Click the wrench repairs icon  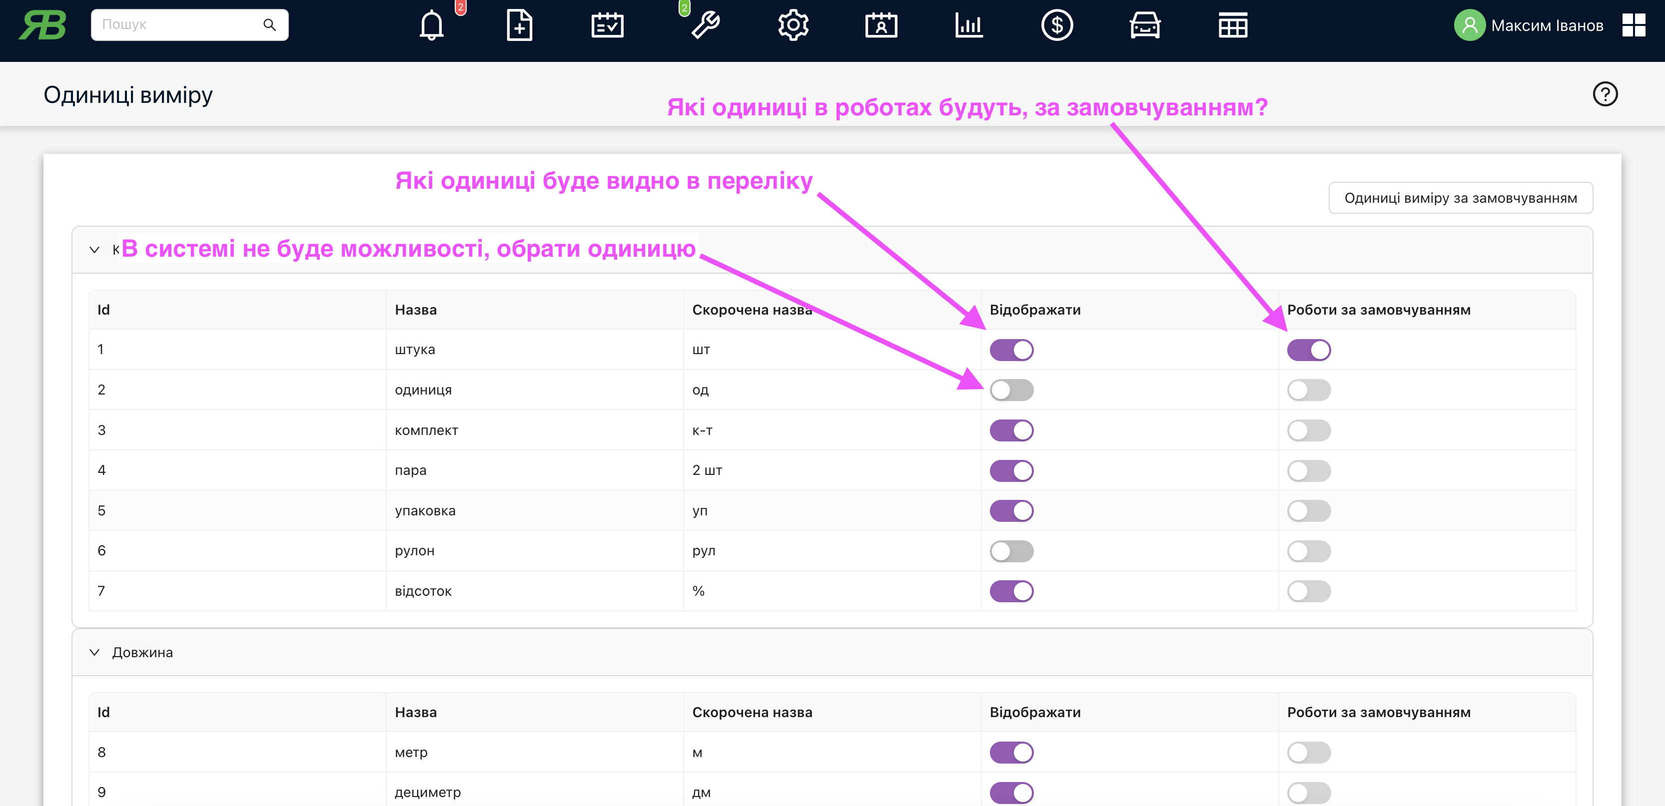tap(705, 26)
